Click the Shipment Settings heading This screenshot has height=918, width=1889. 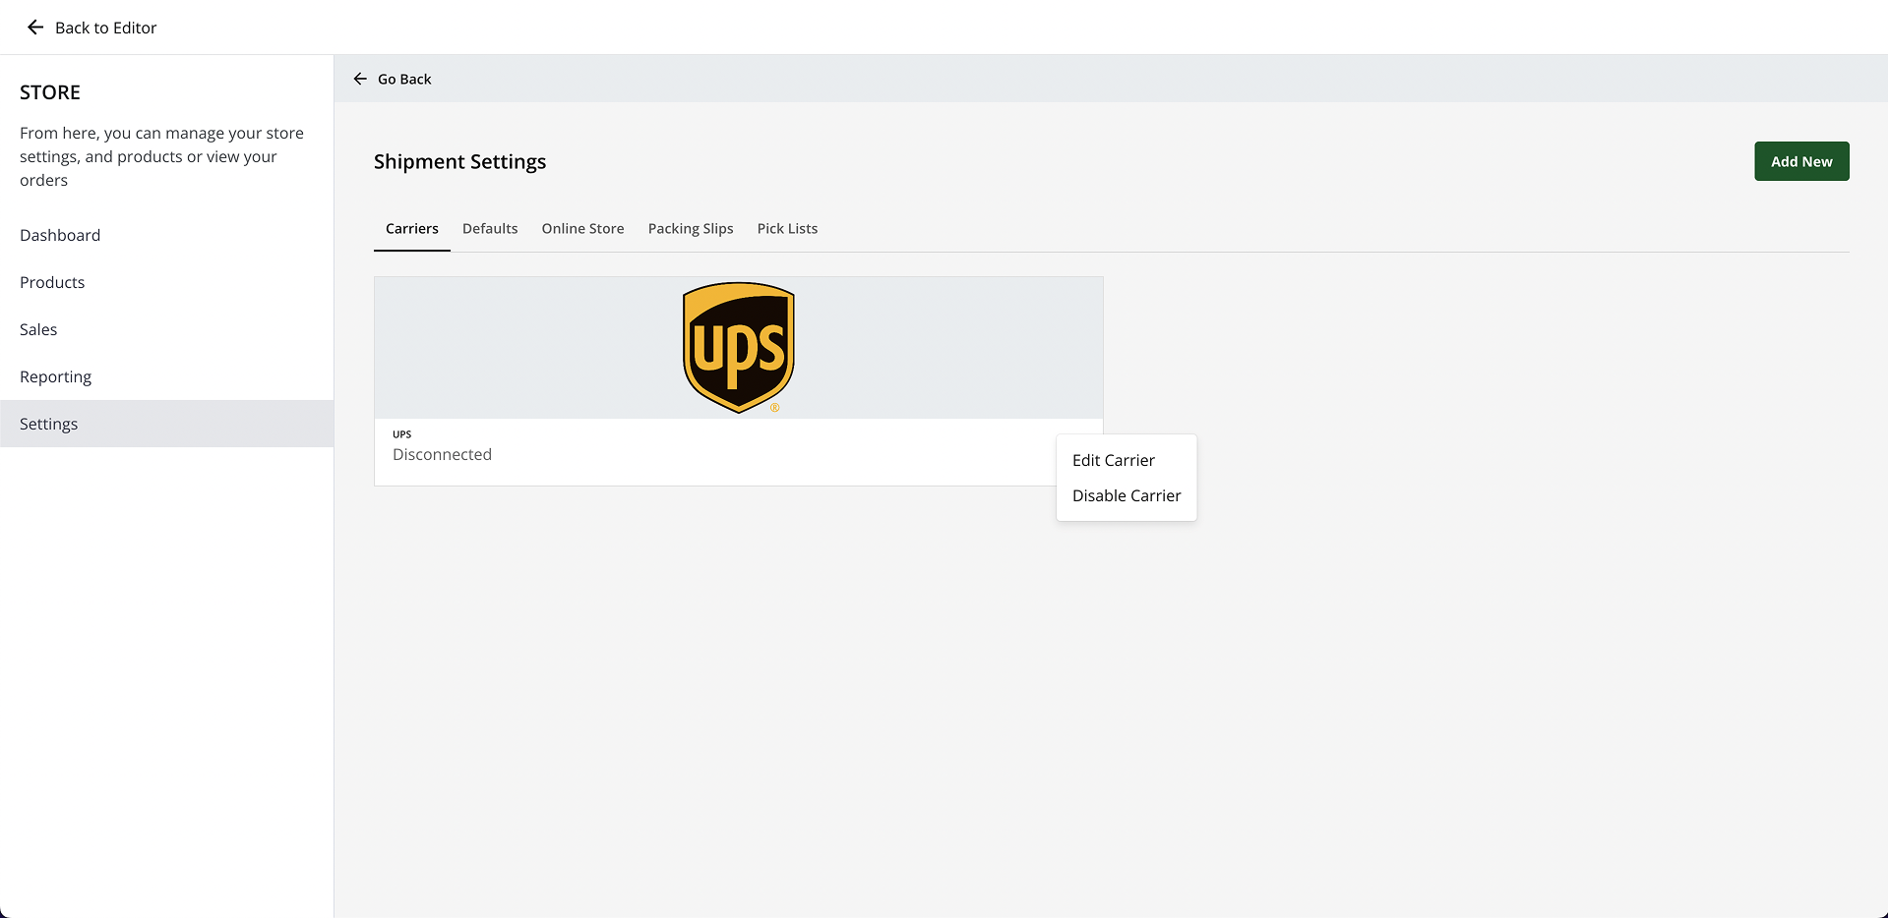[459, 161]
